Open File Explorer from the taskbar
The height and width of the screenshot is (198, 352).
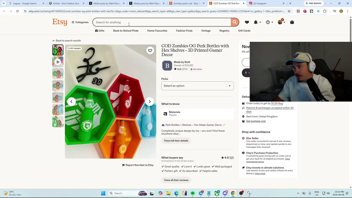(168, 193)
